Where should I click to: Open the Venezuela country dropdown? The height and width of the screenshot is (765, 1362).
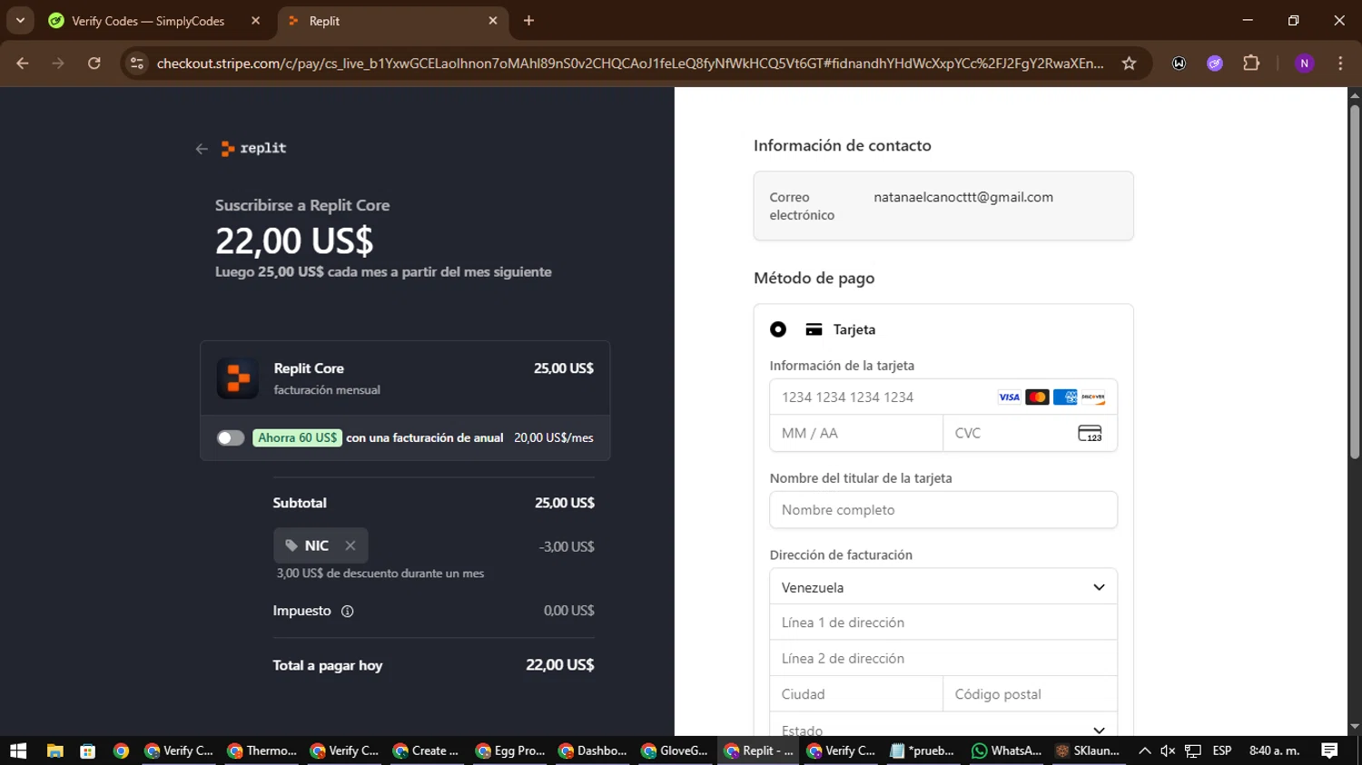943,587
